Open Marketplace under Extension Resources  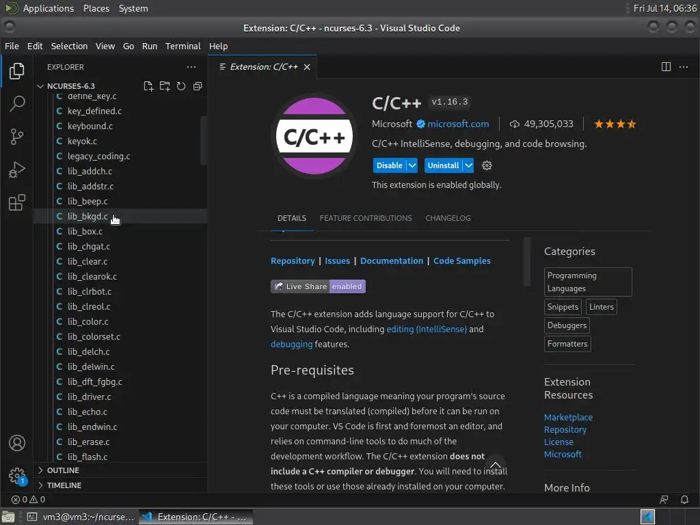click(x=568, y=418)
